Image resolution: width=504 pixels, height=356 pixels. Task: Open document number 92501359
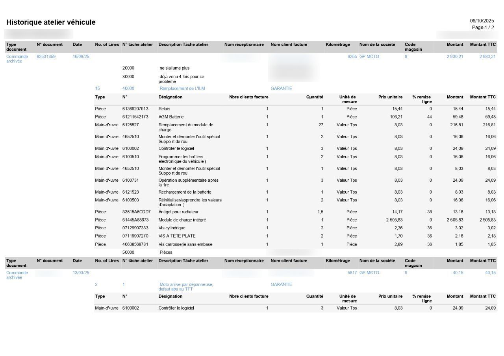[46, 57]
